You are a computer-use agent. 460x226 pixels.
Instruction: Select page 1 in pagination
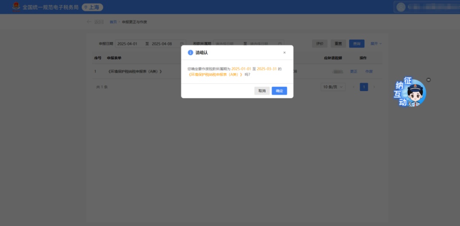point(364,87)
